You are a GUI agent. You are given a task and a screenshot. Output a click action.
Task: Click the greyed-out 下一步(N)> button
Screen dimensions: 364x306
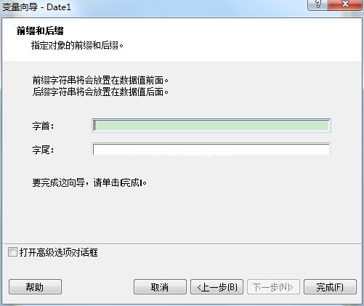tap(273, 287)
